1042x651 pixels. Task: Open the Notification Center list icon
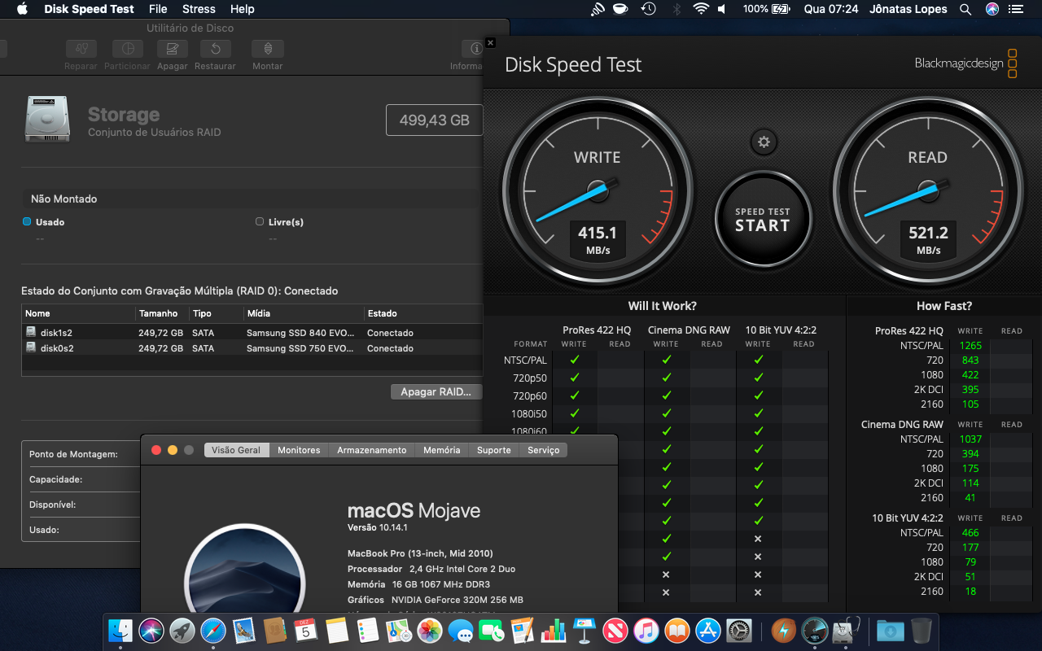(1015, 9)
